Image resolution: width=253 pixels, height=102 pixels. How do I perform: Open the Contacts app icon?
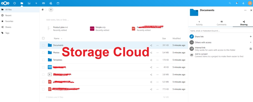tap(51, 3)
